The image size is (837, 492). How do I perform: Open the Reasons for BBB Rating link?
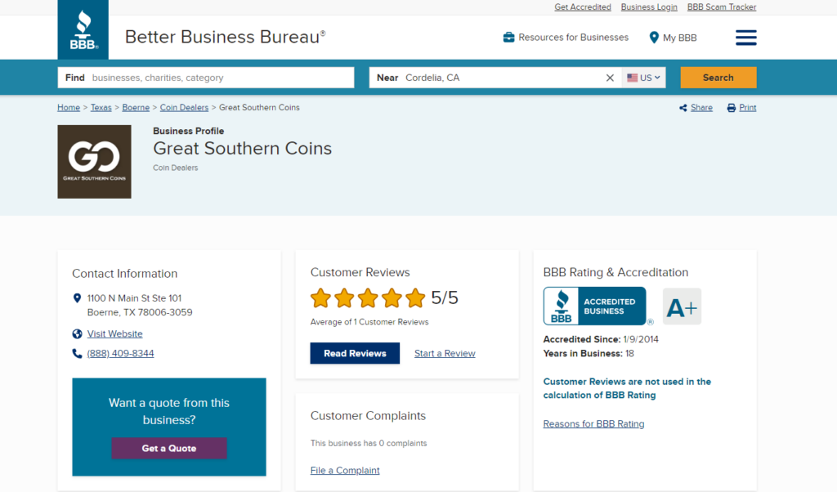593,423
